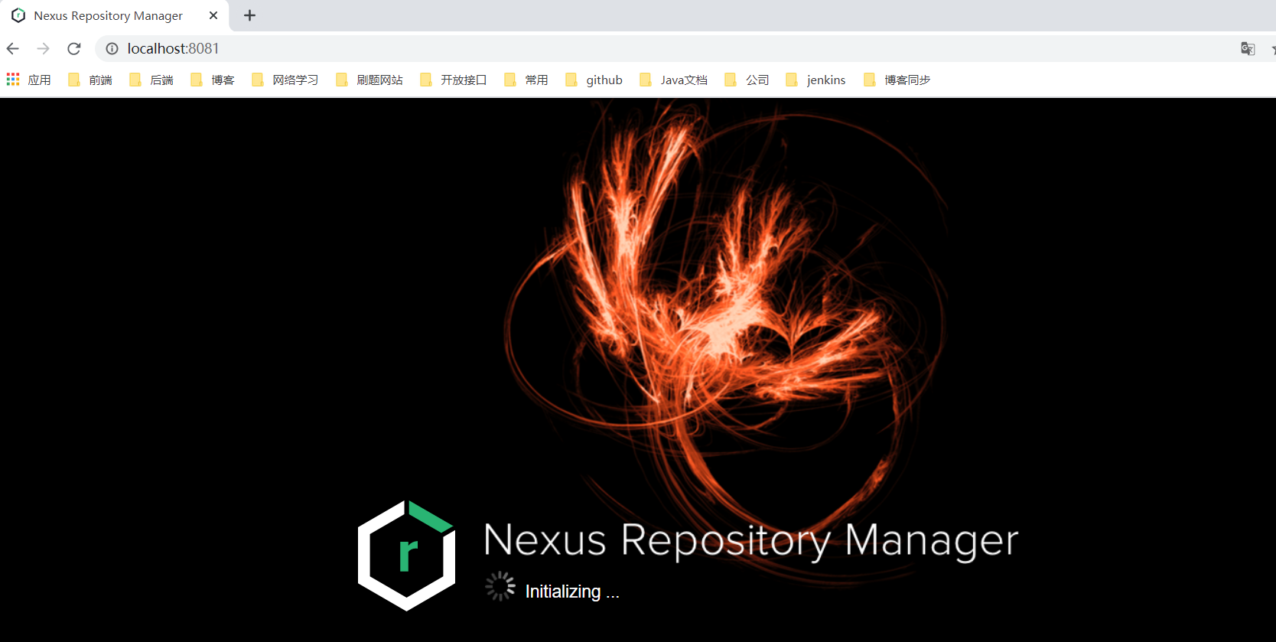Image resolution: width=1276 pixels, height=642 pixels.
Task: Click the initializing loading spinner
Action: [x=500, y=586]
